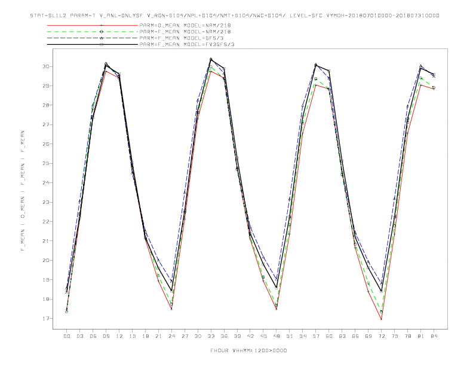Click value-axis tick label 19
This screenshot has height=366, width=473.
tap(46, 280)
